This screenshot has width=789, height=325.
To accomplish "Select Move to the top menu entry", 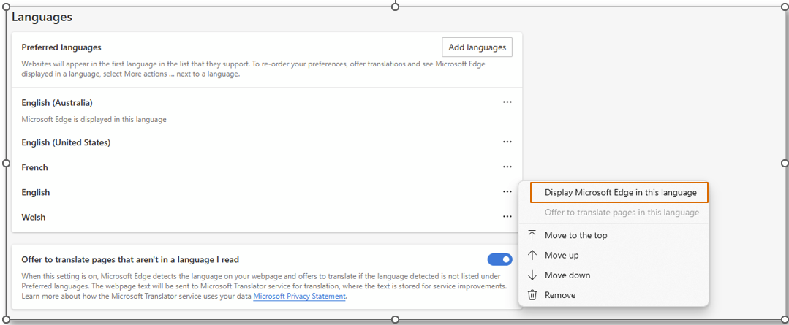I will 614,235.
